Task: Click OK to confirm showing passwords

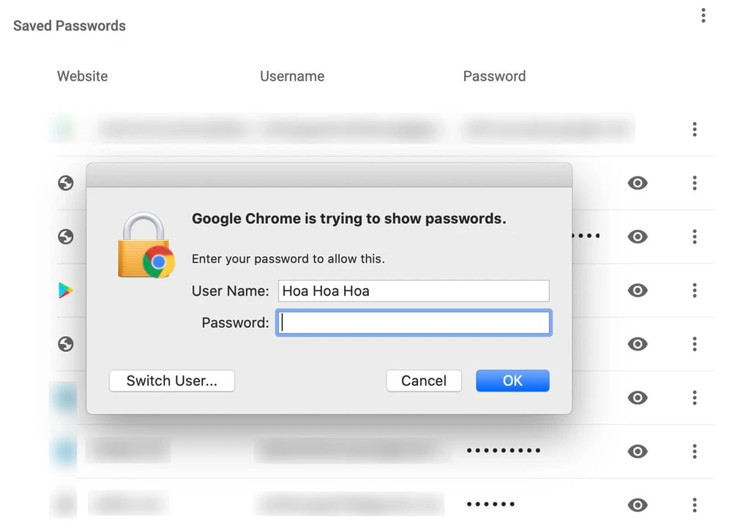Action: pyautogui.click(x=512, y=381)
